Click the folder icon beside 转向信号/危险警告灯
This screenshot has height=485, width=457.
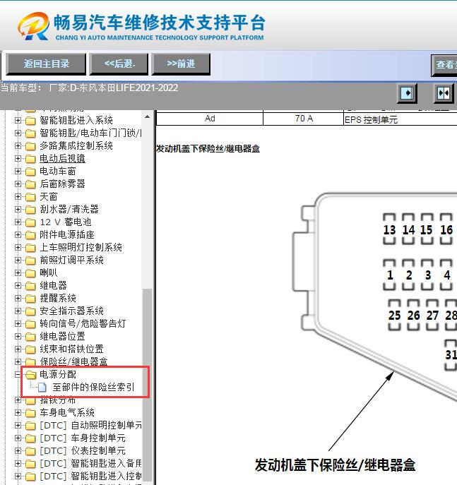pos(30,323)
